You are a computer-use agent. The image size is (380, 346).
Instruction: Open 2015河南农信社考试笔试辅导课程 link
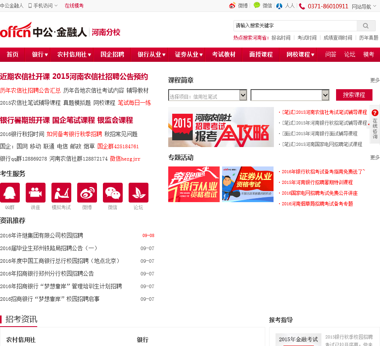coord(325,112)
